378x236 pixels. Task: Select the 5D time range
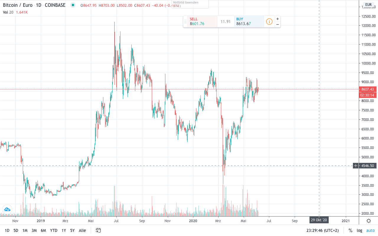click(16, 230)
